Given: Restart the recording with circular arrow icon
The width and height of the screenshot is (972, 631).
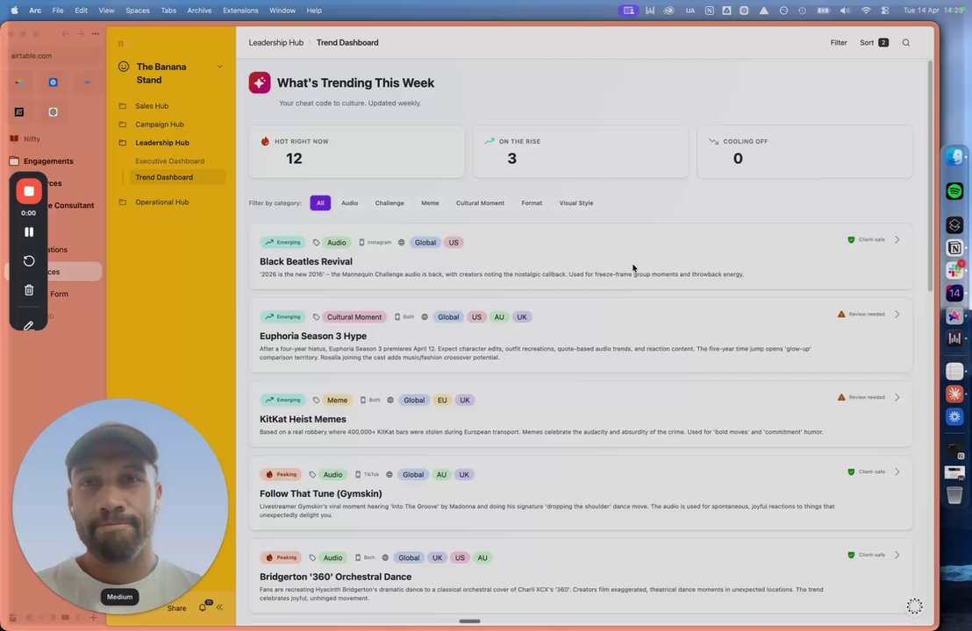Looking at the screenshot, I should pos(29,260).
